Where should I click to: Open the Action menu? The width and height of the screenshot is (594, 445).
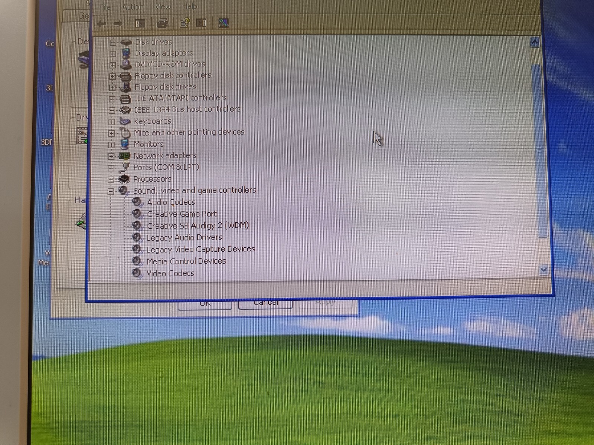coord(133,7)
